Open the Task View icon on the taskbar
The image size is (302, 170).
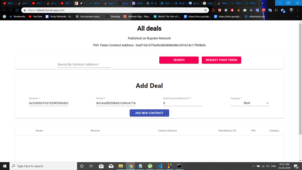pyautogui.click(x=91, y=166)
